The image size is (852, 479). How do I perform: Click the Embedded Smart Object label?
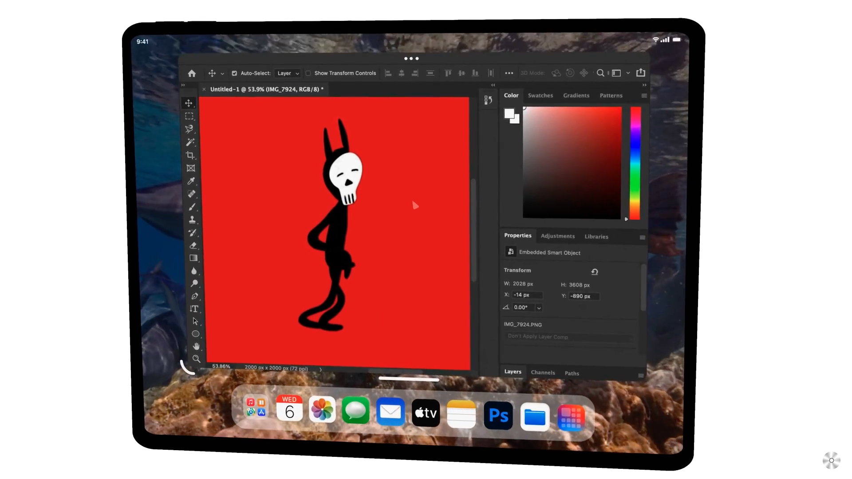pos(549,252)
